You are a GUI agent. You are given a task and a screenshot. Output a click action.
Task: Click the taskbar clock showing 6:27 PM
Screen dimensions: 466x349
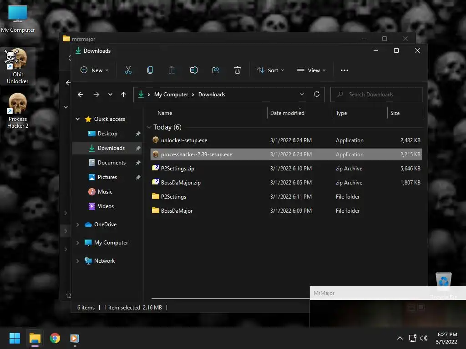tap(447, 338)
